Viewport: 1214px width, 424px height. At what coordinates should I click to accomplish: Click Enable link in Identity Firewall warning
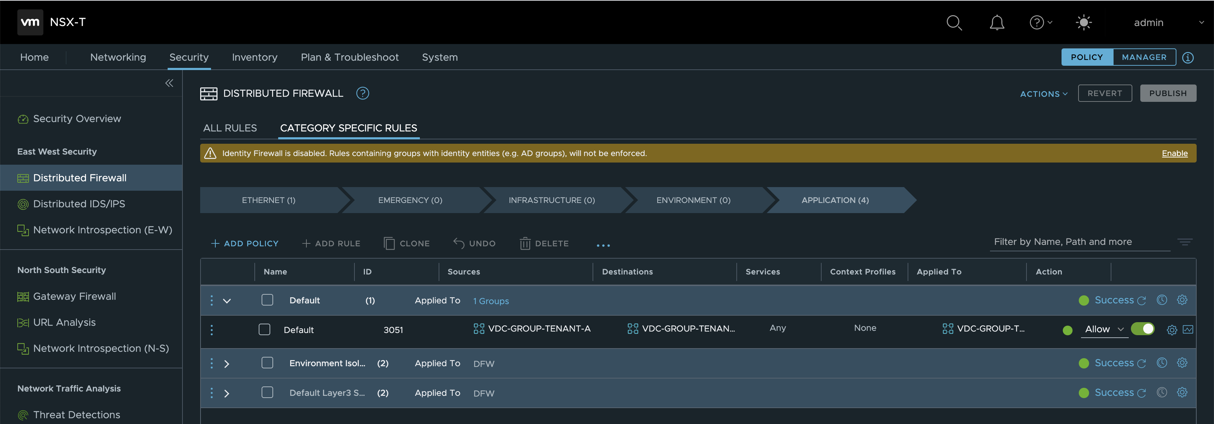tap(1174, 153)
